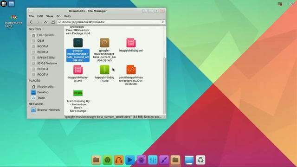The image size is (297, 167).
Task: Select google-musicmanager-beta_current_amd64 (1).deb file
Action: pyautogui.click(x=104, y=50)
